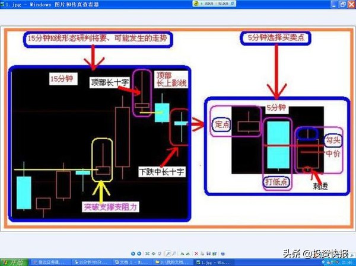Show image at actual size
356x266 pixels.
[x=154, y=253]
